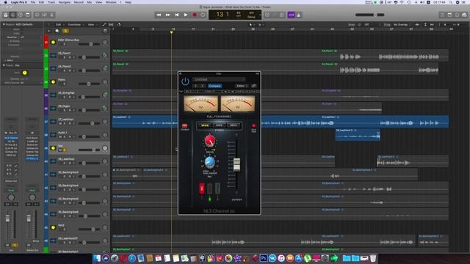Toggle the Automation button in Tracks menu bar
This screenshot has height=264, width=470.
coord(104,24)
